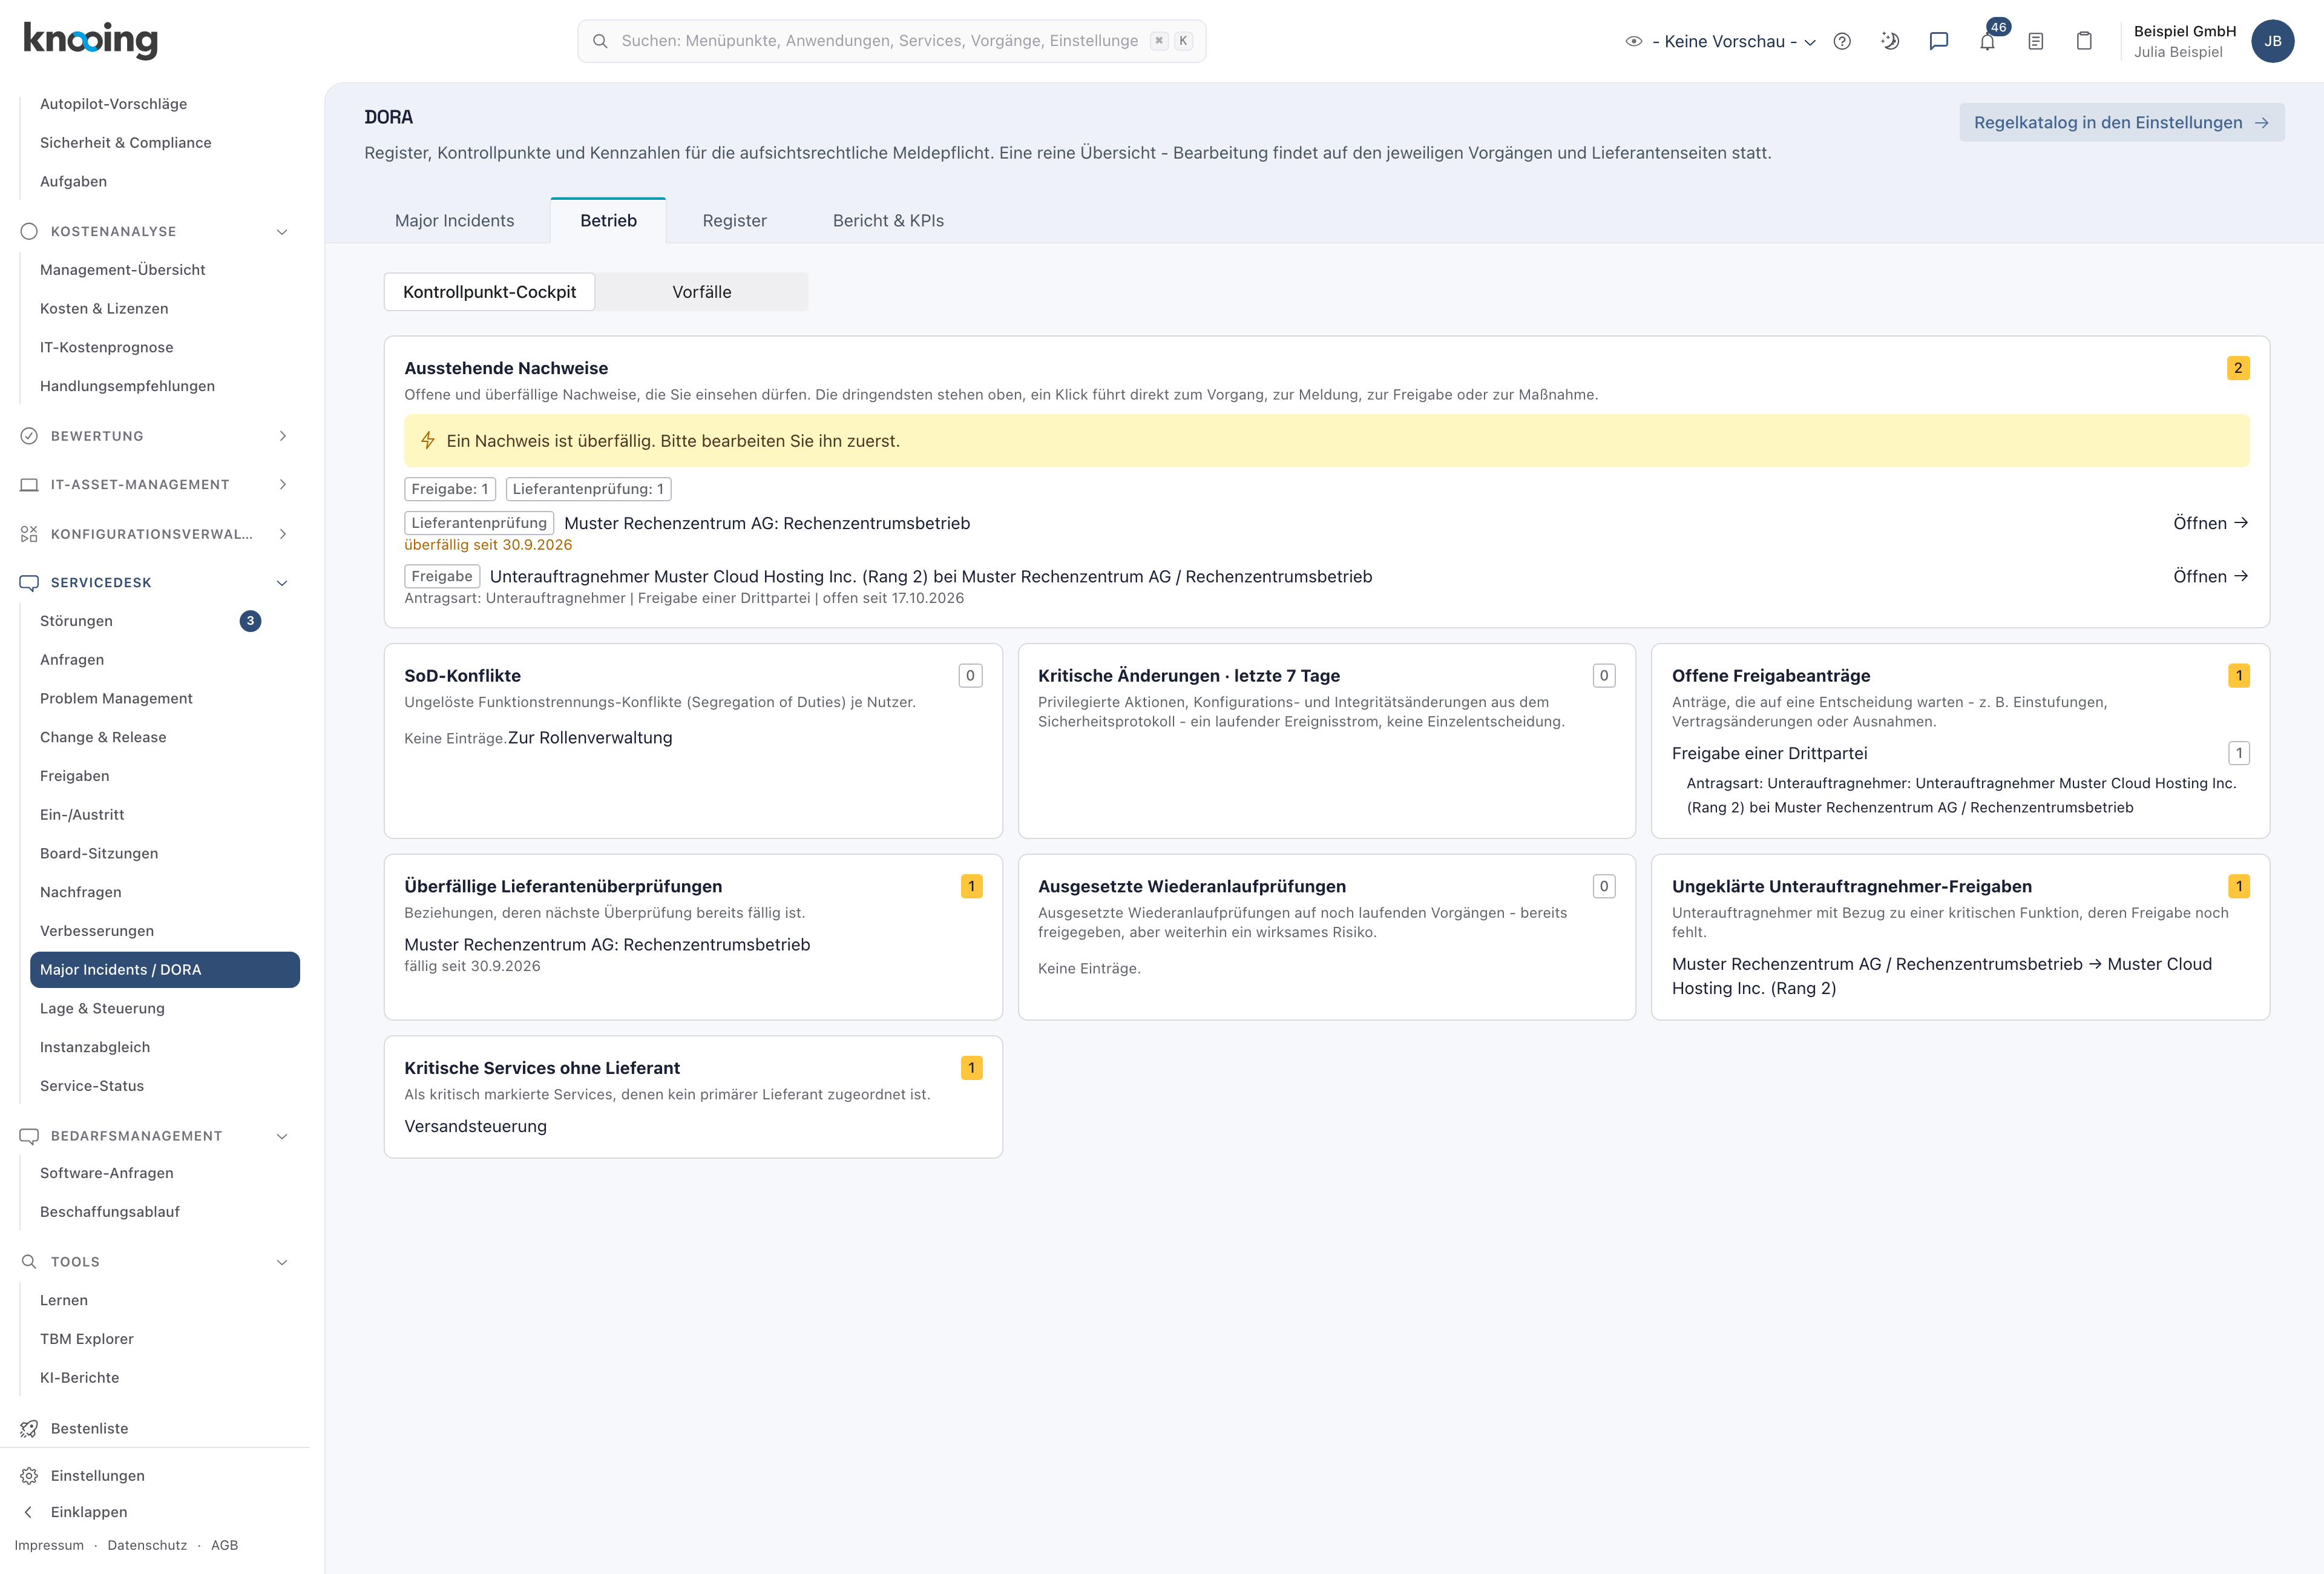Viewport: 2324px width, 1574px height.
Task: Switch to the Bericht & KPIs tab
Action: [888, 221]
